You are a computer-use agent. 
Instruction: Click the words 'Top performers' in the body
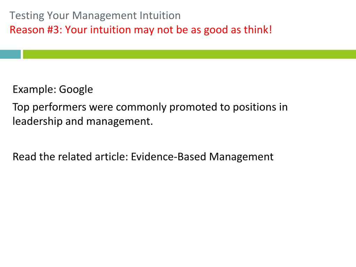tap(49, 107)
